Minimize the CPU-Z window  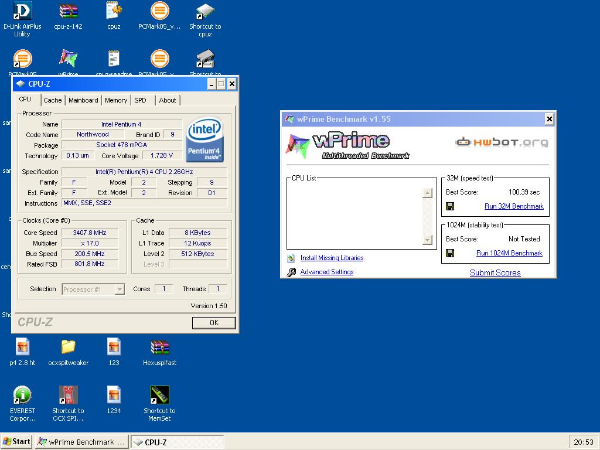pyautogui.click(x=212, y=84)
